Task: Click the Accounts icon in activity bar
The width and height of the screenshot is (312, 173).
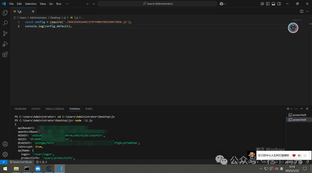Action: click(x=5, y=144)
